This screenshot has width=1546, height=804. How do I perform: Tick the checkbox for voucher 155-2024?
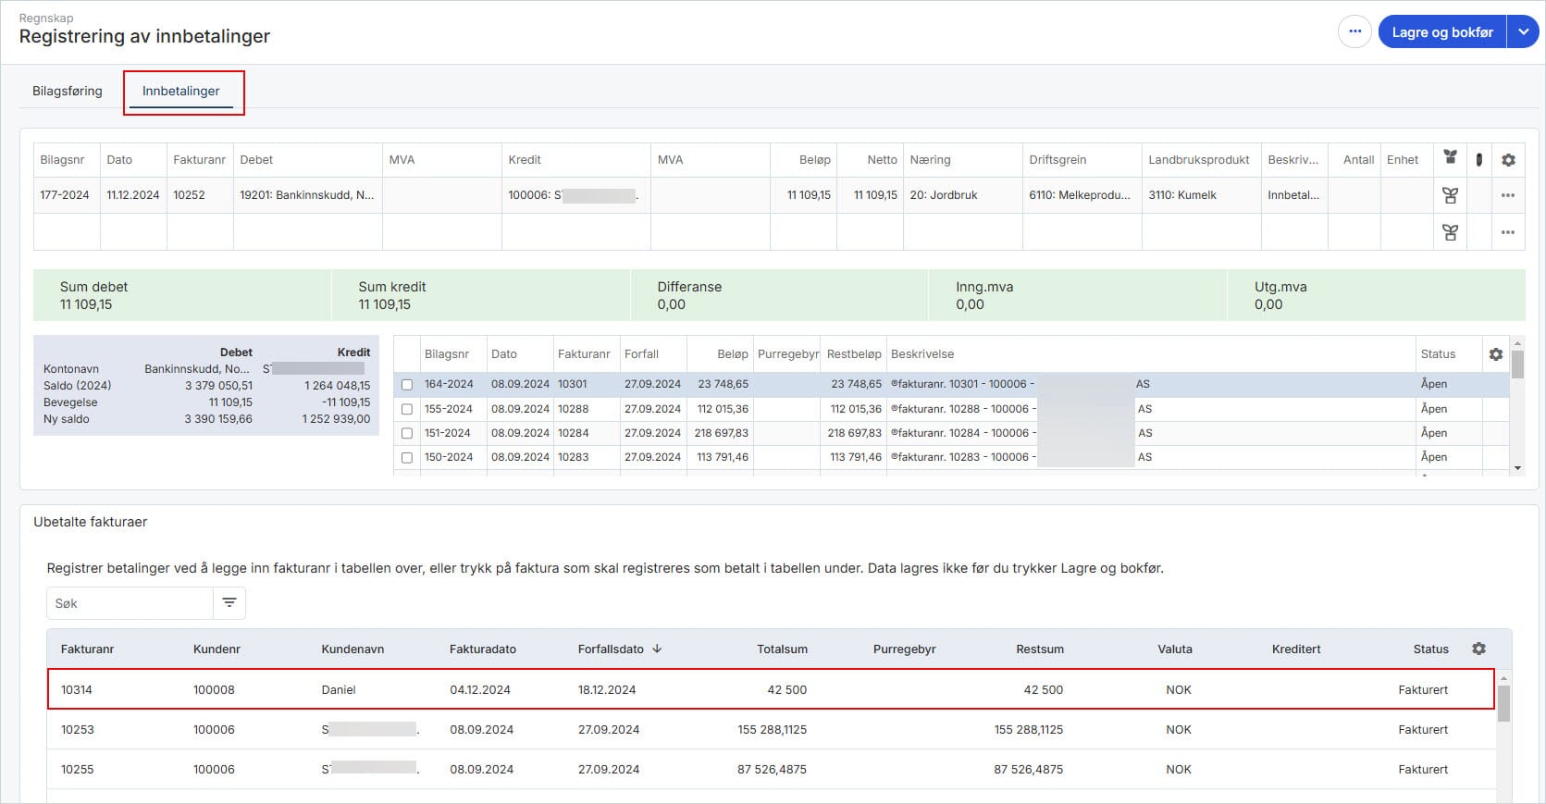(406, 409)
